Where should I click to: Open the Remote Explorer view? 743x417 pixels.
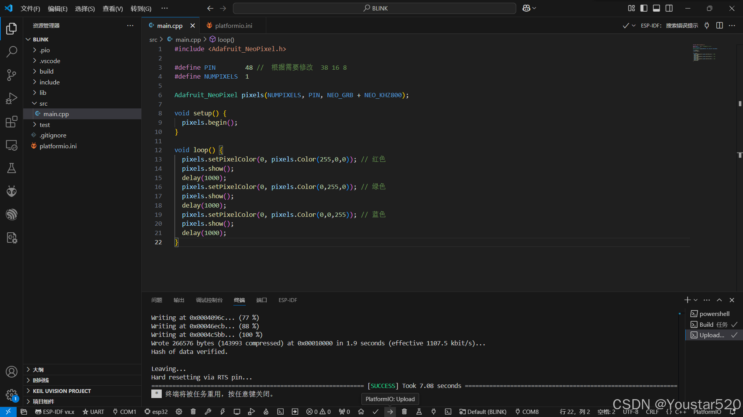click(x=12, y=145)
